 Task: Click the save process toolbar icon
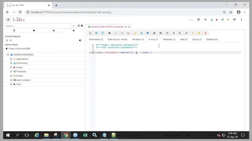(x=96, y=33)
